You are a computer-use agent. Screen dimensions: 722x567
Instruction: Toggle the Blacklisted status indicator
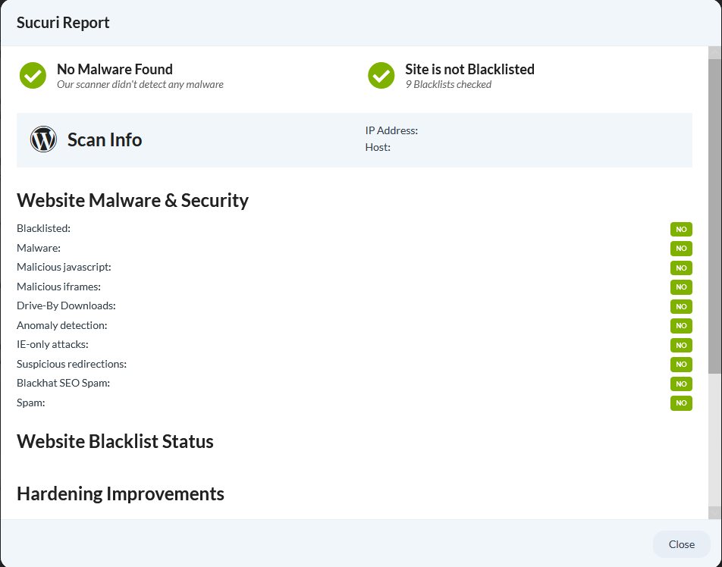(x=681, y=229)
